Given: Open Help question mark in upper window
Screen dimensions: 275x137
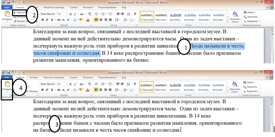Looking at the screenshot, I should [x=272, y=7].
